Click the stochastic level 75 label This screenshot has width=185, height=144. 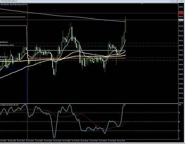(179, 113)
